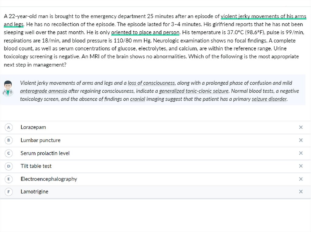Click the 'Lumbar puncture' answer text
The width and height of the screenshot is (311, 232).
tap(40, 140)
